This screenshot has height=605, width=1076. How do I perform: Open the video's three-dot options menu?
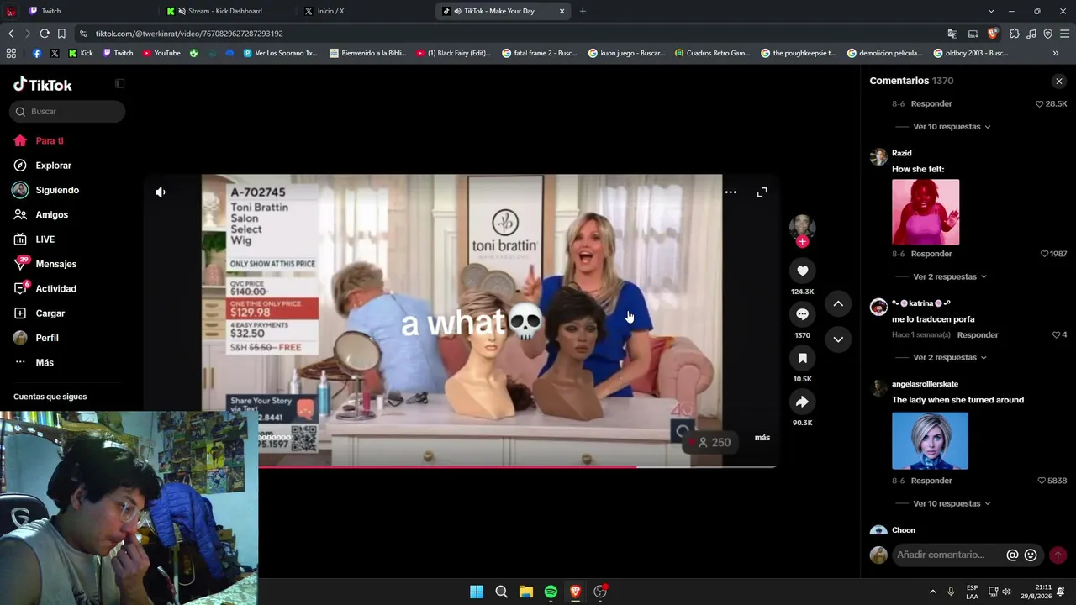pos(731,192)
